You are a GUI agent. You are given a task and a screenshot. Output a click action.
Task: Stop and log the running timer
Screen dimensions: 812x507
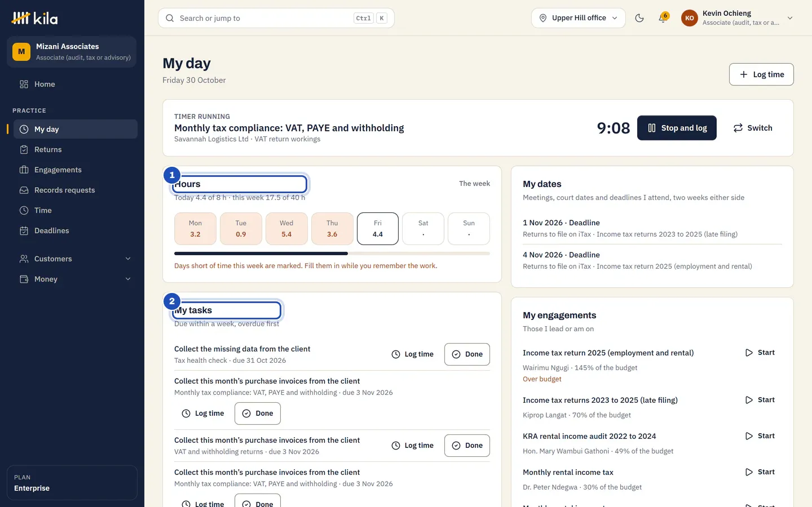coord(677,128)
